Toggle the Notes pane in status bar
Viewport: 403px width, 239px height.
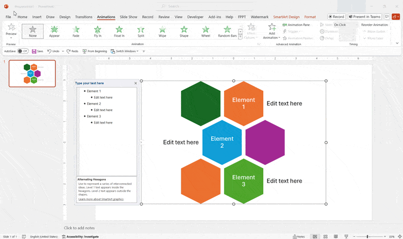pyautogui.click(x=299, y=236)
